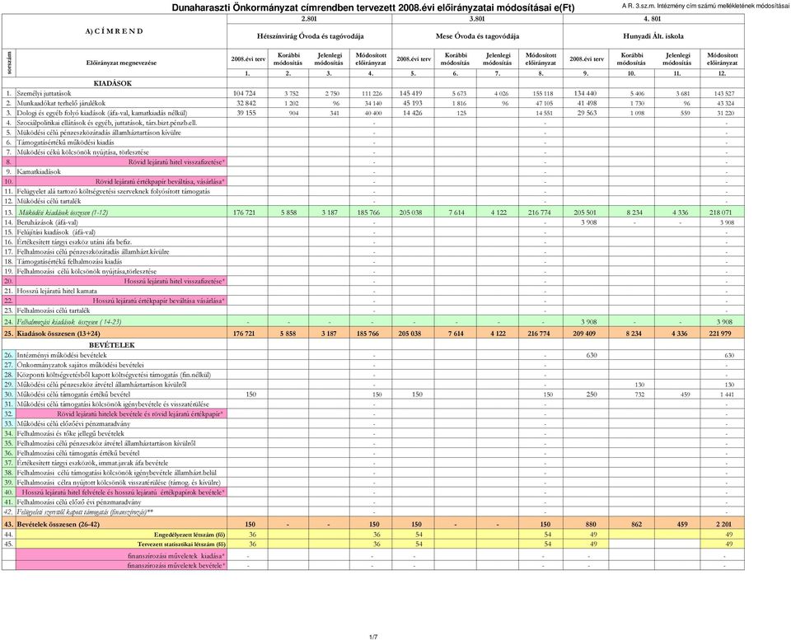Viewport: 791px width, 640px height.
Task: Click the "A R. 3.sz.m. Intézmény cím" header note
Action: tap(706, 6)
